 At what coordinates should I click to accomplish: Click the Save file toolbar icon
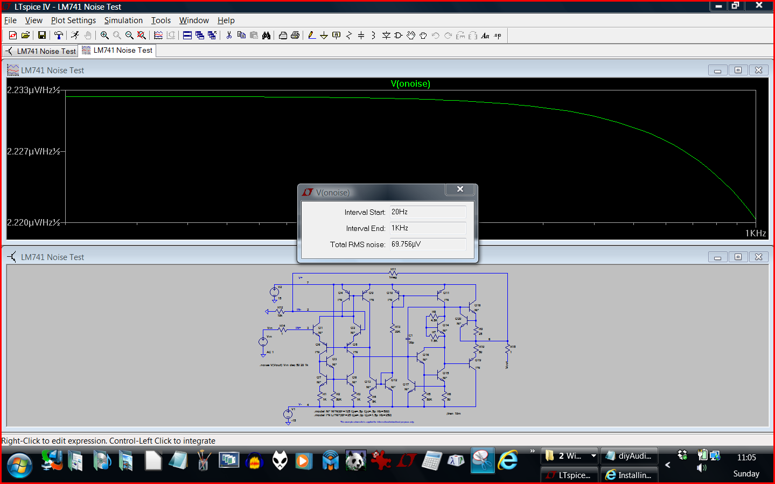(x=41, y=35)
